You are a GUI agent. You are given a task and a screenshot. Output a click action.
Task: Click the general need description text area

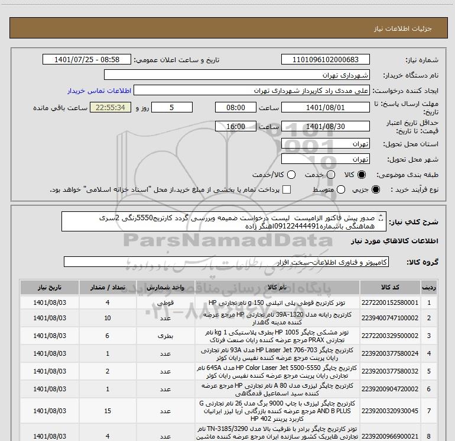[x=224, y=221]
